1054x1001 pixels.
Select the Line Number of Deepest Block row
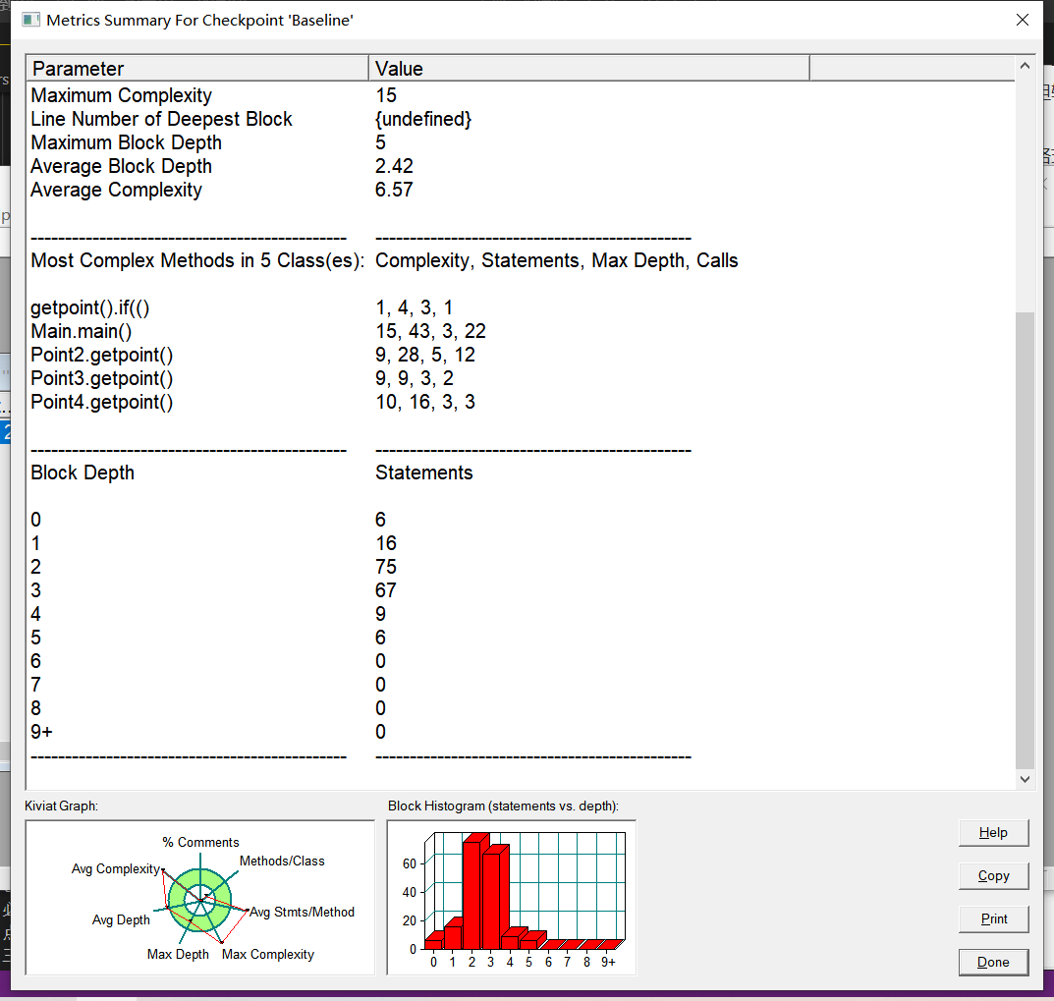tap(521, 119)
